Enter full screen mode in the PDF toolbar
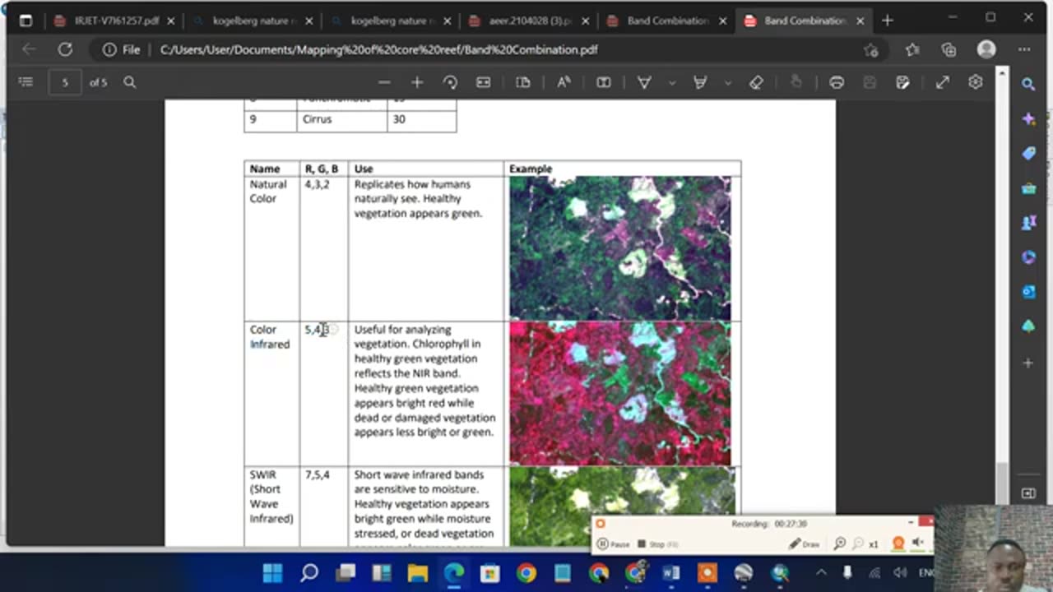Screen dimensions: 1053x592 point(942,82)
